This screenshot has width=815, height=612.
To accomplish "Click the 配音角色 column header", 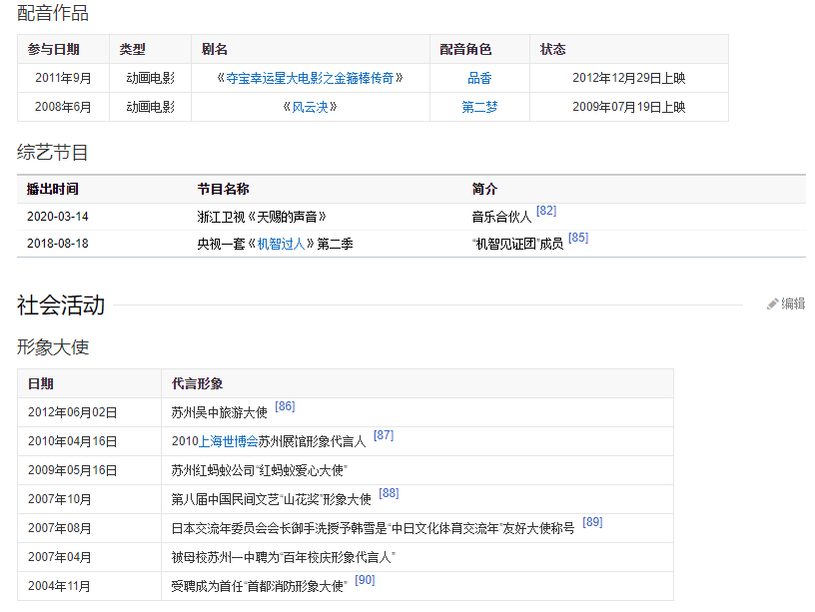I will pos(465,49).
